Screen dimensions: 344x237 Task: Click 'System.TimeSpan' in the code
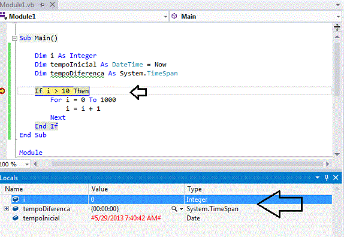click(x=149, y=74)
